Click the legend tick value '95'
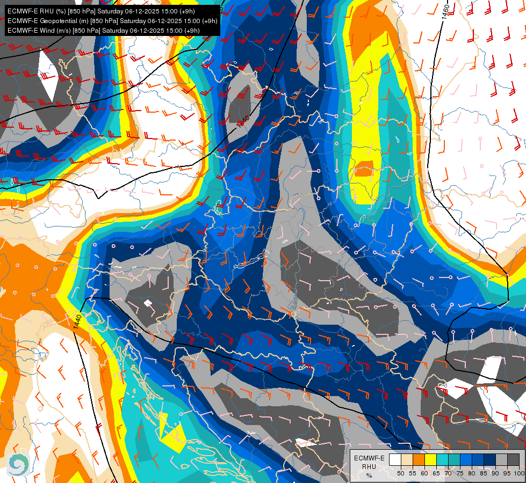Image resolution: width=526 pixels, height=483 pixels. pos(507,473)
